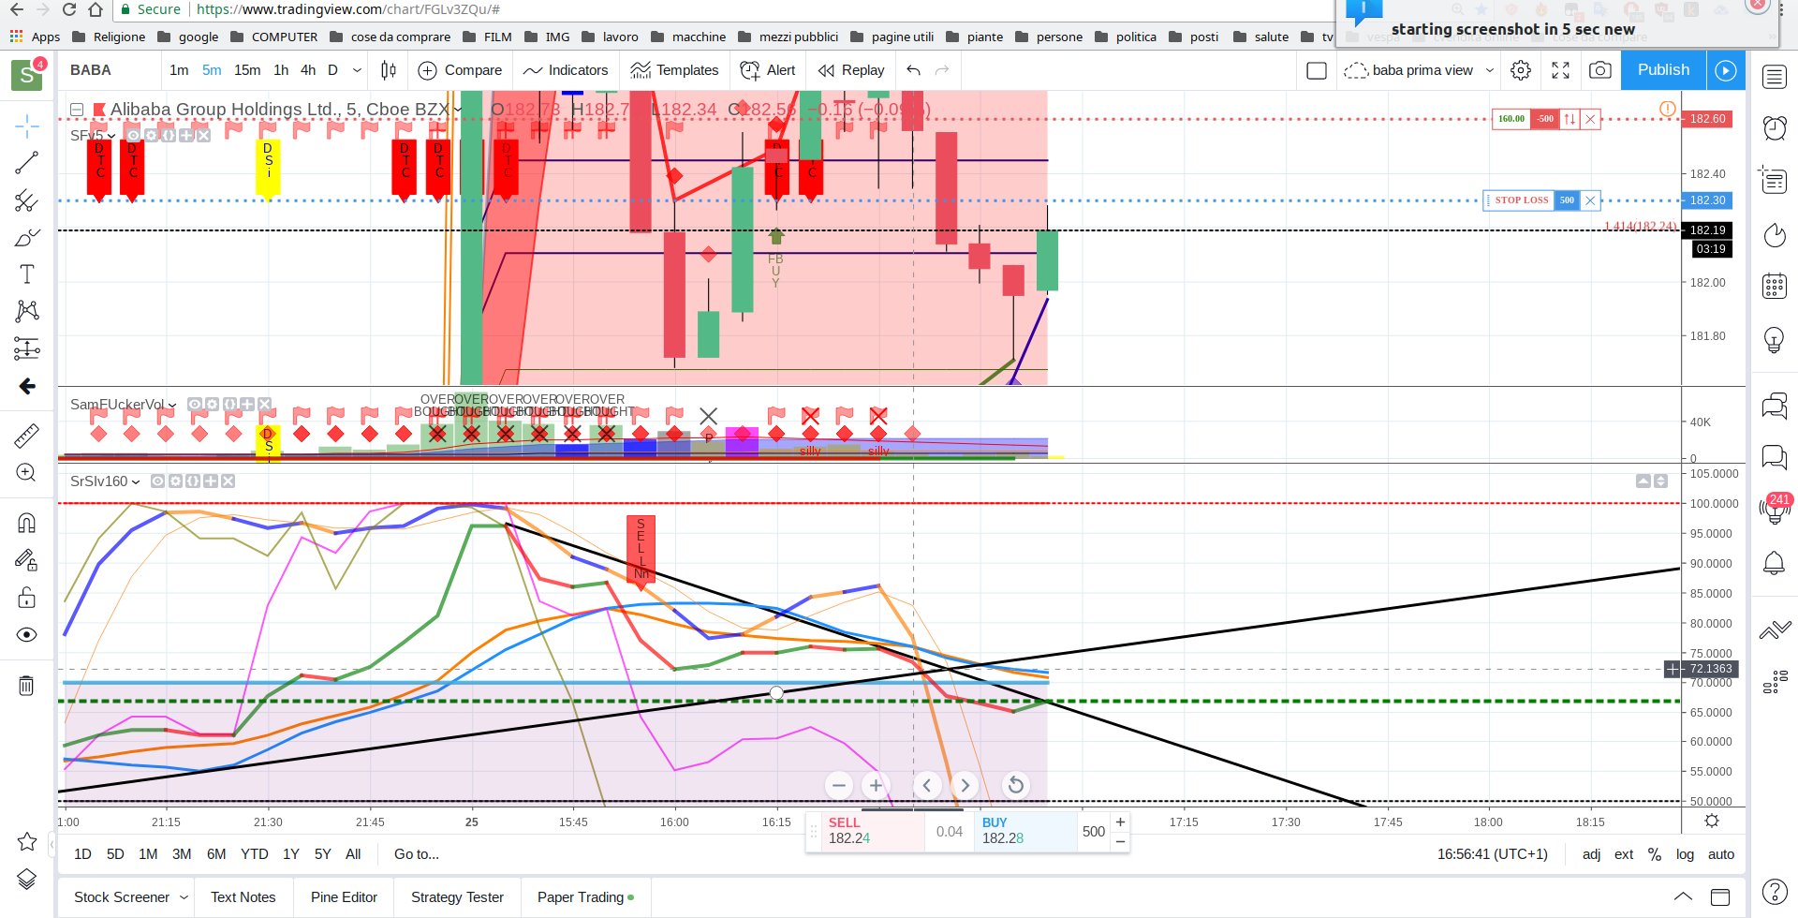
Task: Remove drawings with the trash icon
Action: pos(26,686)
